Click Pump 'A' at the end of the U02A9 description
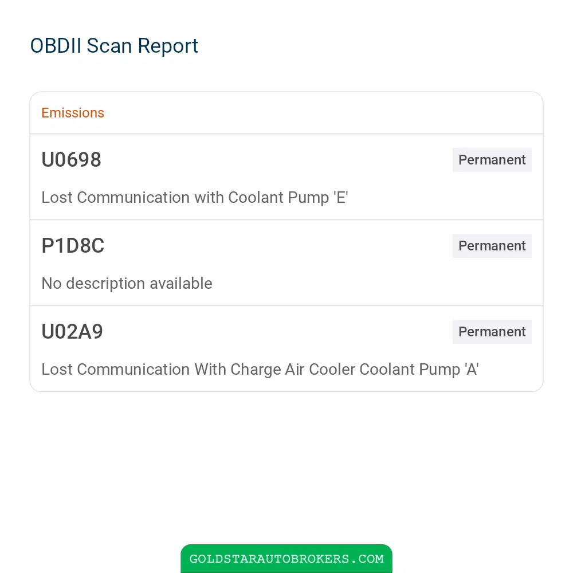 click(x=449, y=370)
